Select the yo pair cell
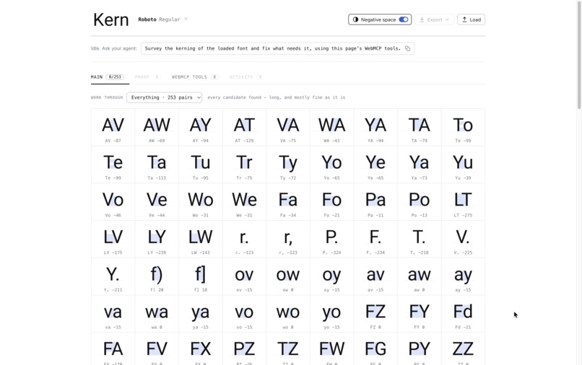This screenshot has width=582, height=365. click(332, 315)
